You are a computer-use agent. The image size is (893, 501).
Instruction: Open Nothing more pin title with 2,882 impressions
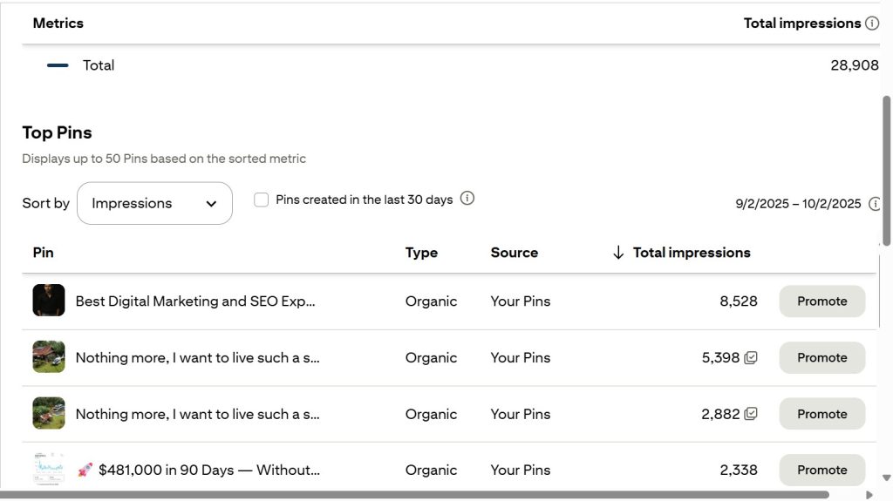click(198, 414)
